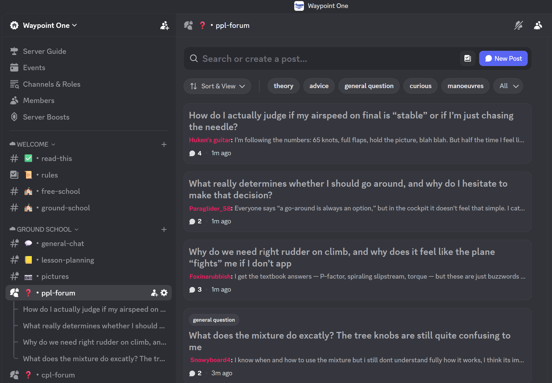Image resolution: width=552 pixels, height=383 pixels.
Task: Filter posts by the theory tag
Action: pyautogui.click(x=283, y=86)
